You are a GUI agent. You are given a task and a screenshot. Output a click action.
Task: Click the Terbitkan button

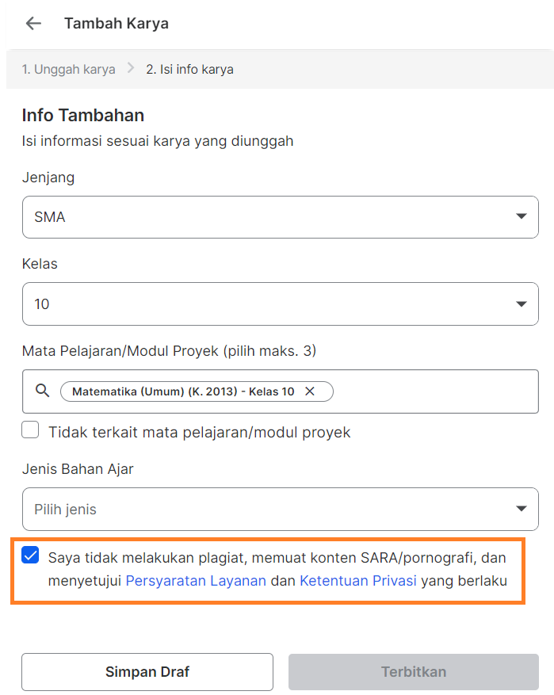click(413, 671)
